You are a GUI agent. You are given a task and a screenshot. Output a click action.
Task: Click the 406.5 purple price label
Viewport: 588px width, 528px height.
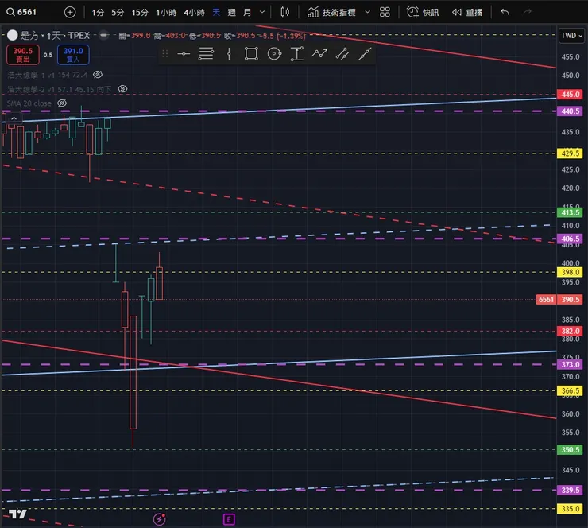pyautogui.click(x=570, y=239)
